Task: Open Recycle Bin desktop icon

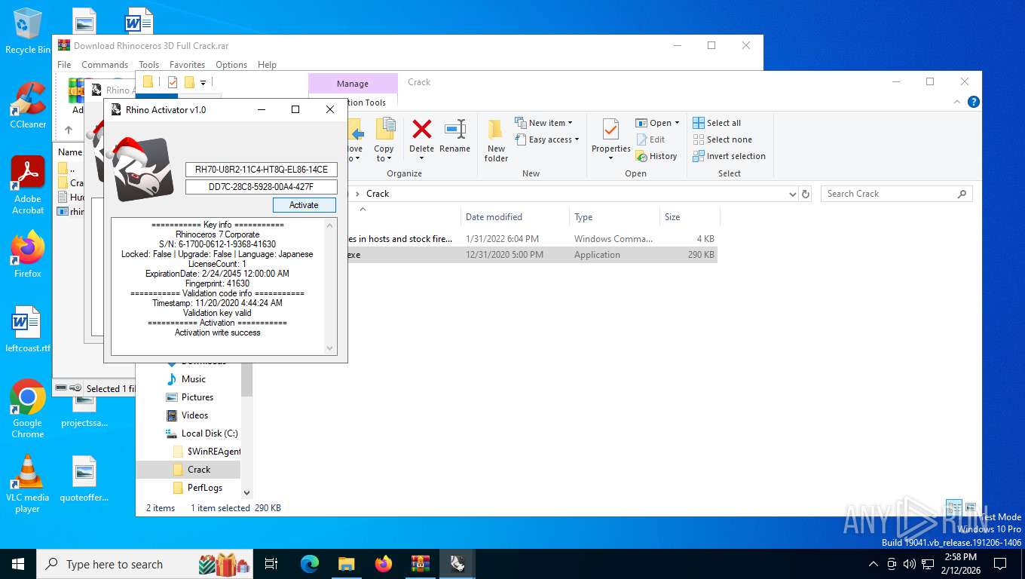Action: (x=27, y=31)
